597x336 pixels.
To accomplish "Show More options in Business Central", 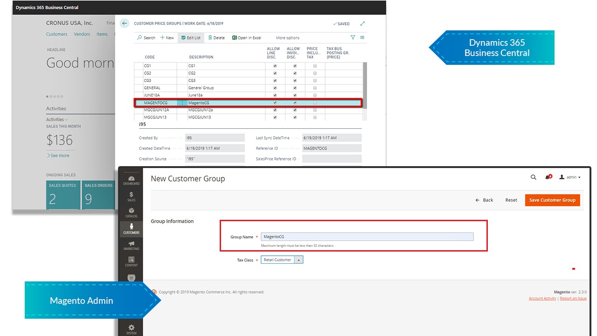I will click(288, 38).
